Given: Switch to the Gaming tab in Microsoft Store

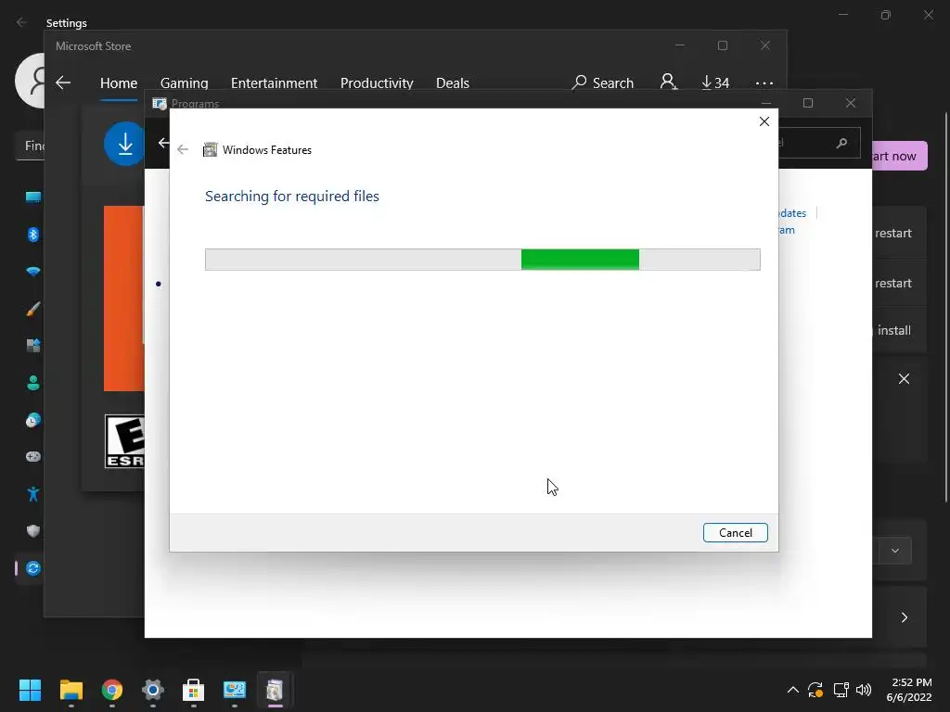Looking at the screenshot, I should pyautogui.click(x=185, y=83).
